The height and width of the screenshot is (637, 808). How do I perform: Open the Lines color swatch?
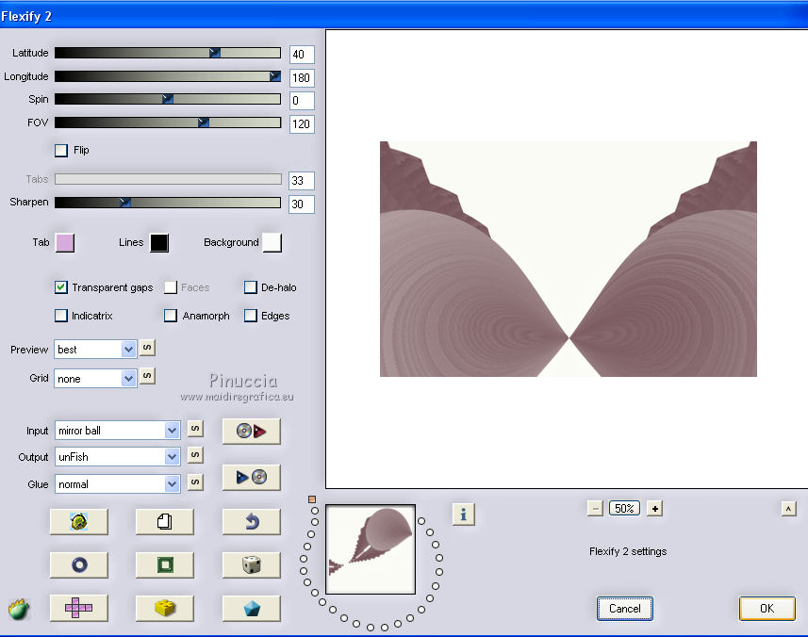tap(159, 242)
